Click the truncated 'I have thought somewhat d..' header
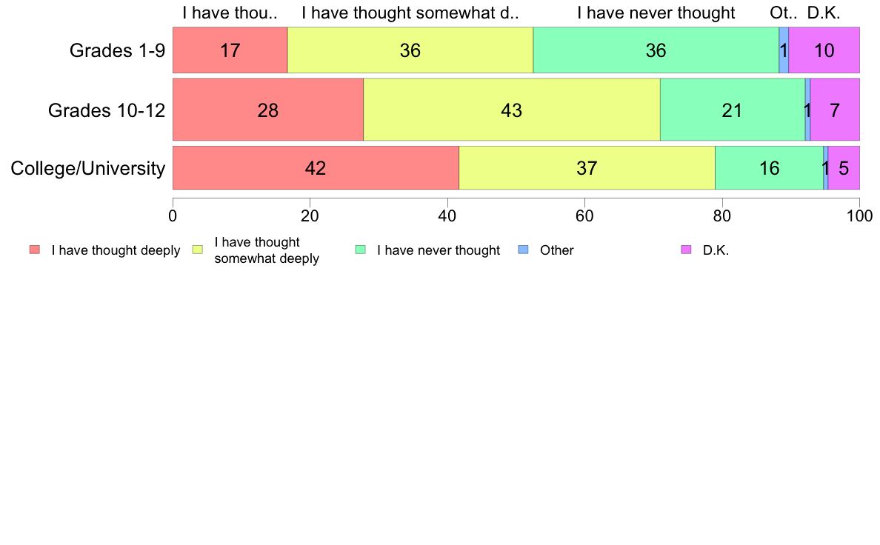The height and width of the screenshot is (545, 880). click(x=410, y=13)
